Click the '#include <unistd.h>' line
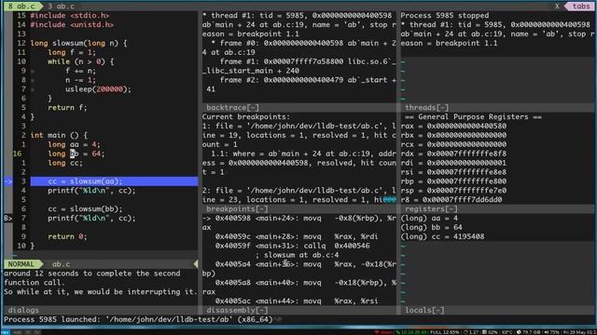 [x=72, y=25]
